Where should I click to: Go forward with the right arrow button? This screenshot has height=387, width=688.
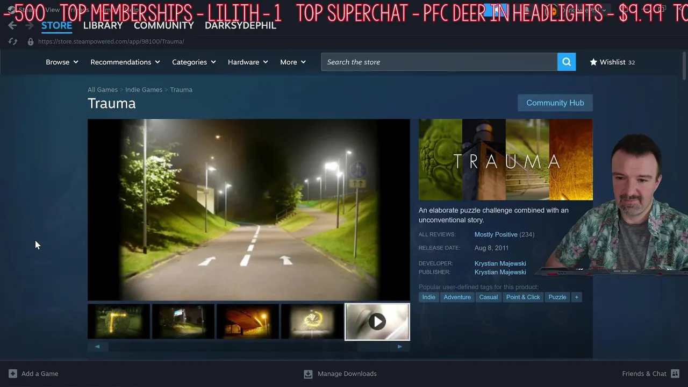coord(29,25)
